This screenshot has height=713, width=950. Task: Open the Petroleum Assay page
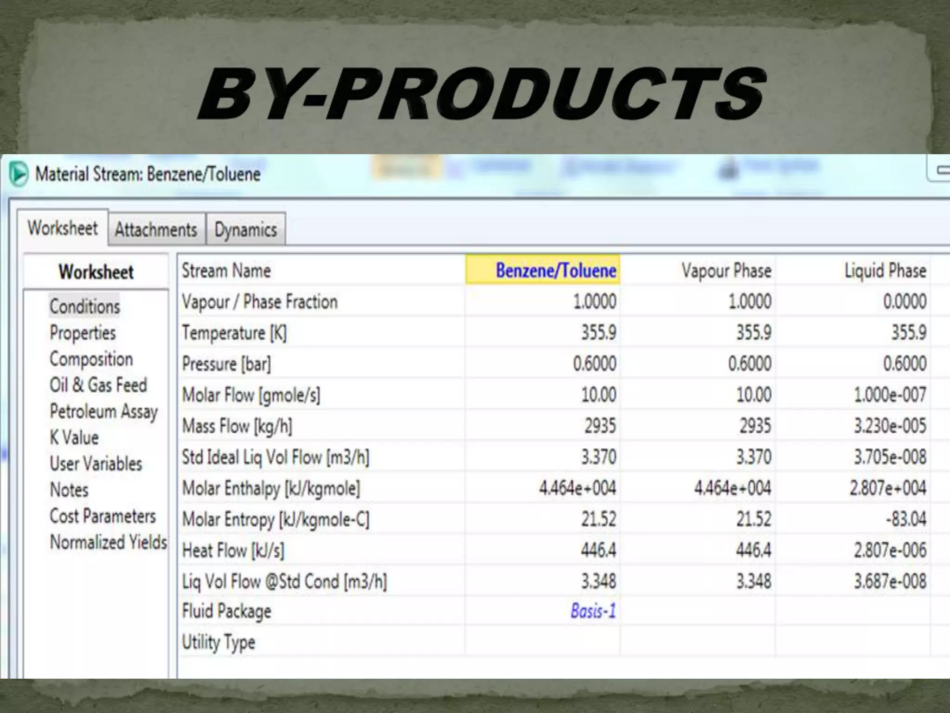pos(104,411)
